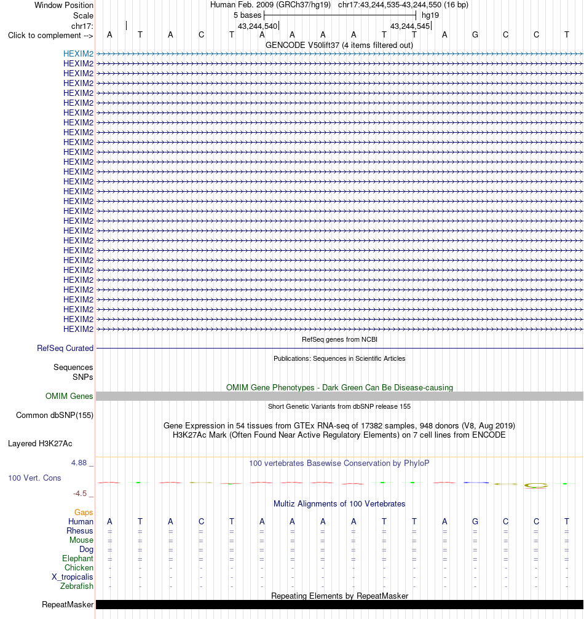
Task: Click the Mouse alignment row label
Action: (x=81, y=540)
